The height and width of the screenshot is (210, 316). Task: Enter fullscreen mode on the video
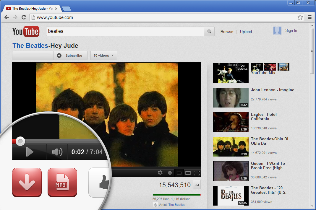197,173
